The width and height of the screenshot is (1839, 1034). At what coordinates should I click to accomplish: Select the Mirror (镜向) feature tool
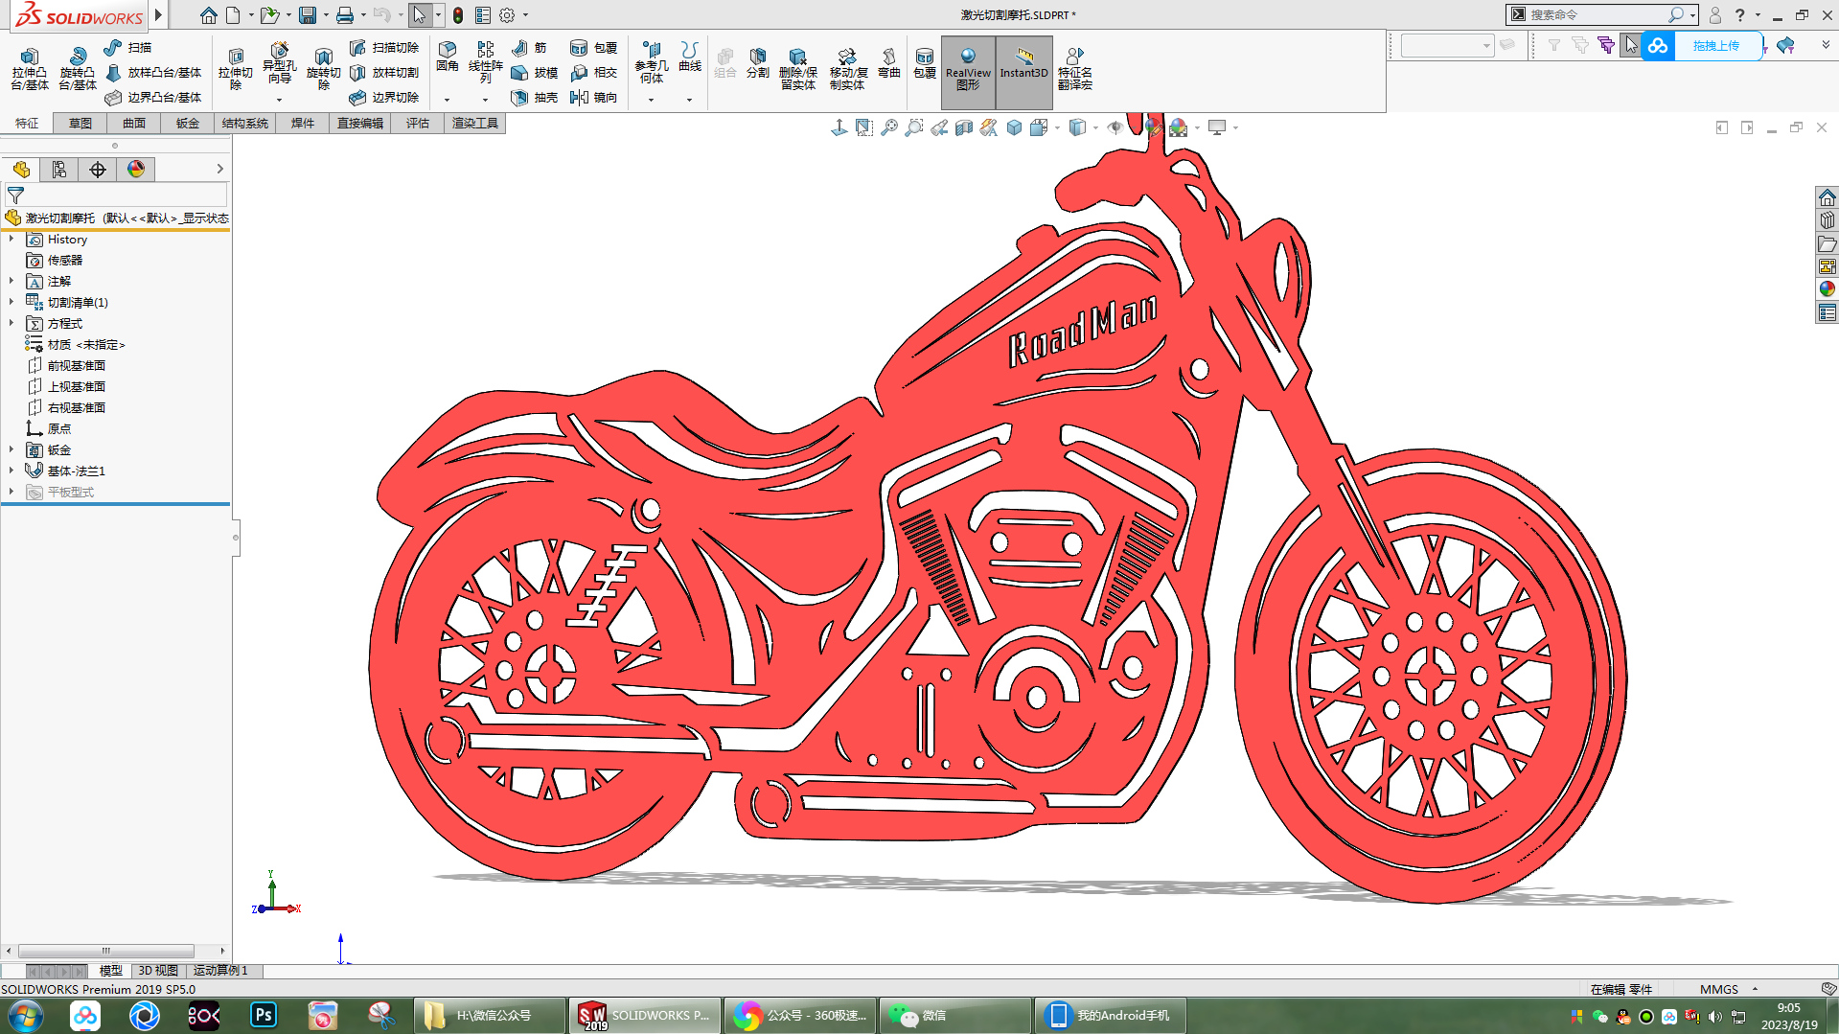tap(594, 97)
